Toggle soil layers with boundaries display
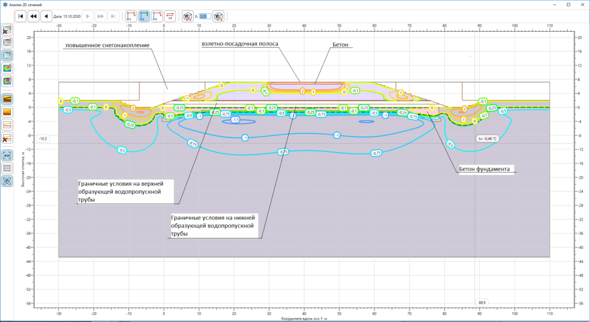The image size is (590, 322). [7, 99]
